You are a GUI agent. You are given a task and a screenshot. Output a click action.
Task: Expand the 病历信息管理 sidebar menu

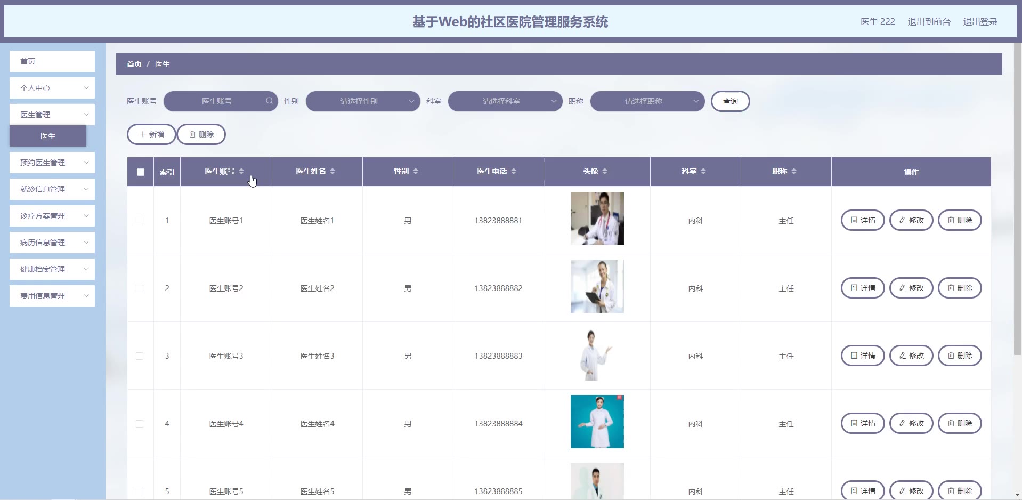[52, 243]
